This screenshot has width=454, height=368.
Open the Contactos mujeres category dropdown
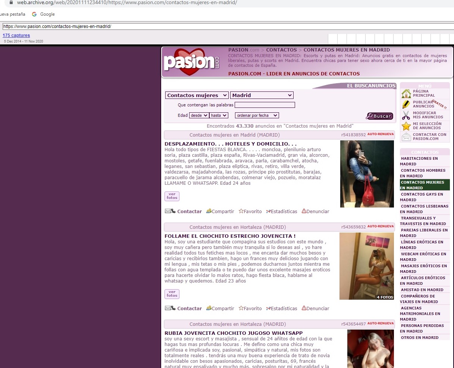(197, 95)
